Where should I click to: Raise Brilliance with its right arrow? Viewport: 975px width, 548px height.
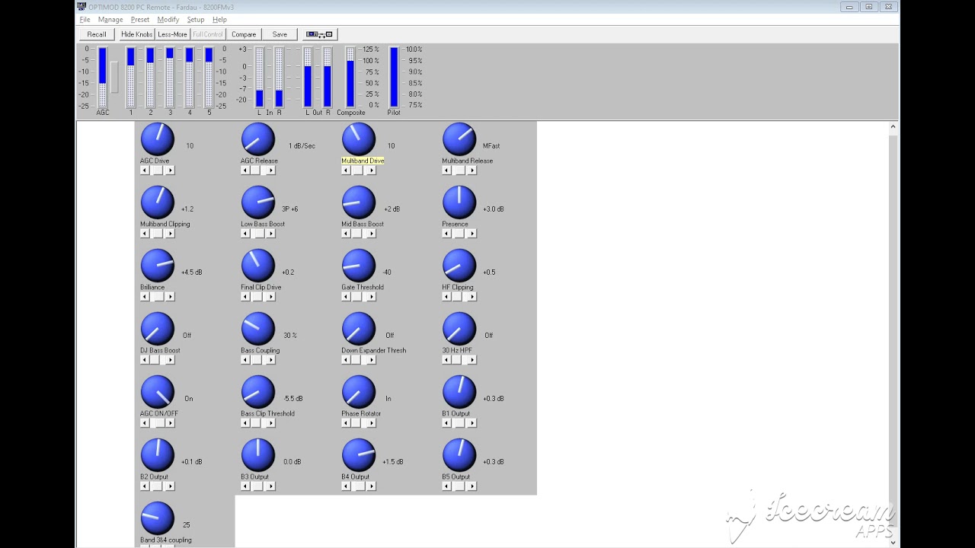170,297
